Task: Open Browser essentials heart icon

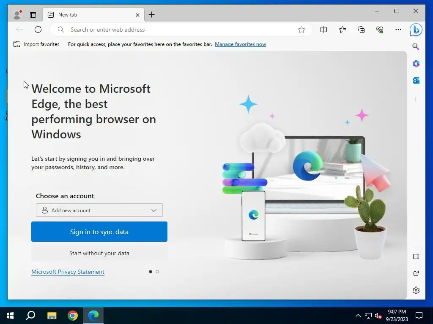Action: click(380, 30)
